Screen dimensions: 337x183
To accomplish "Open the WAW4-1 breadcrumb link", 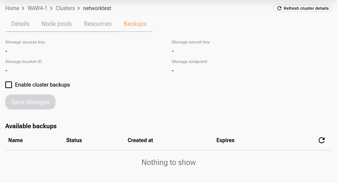I will tap(37, 8).
